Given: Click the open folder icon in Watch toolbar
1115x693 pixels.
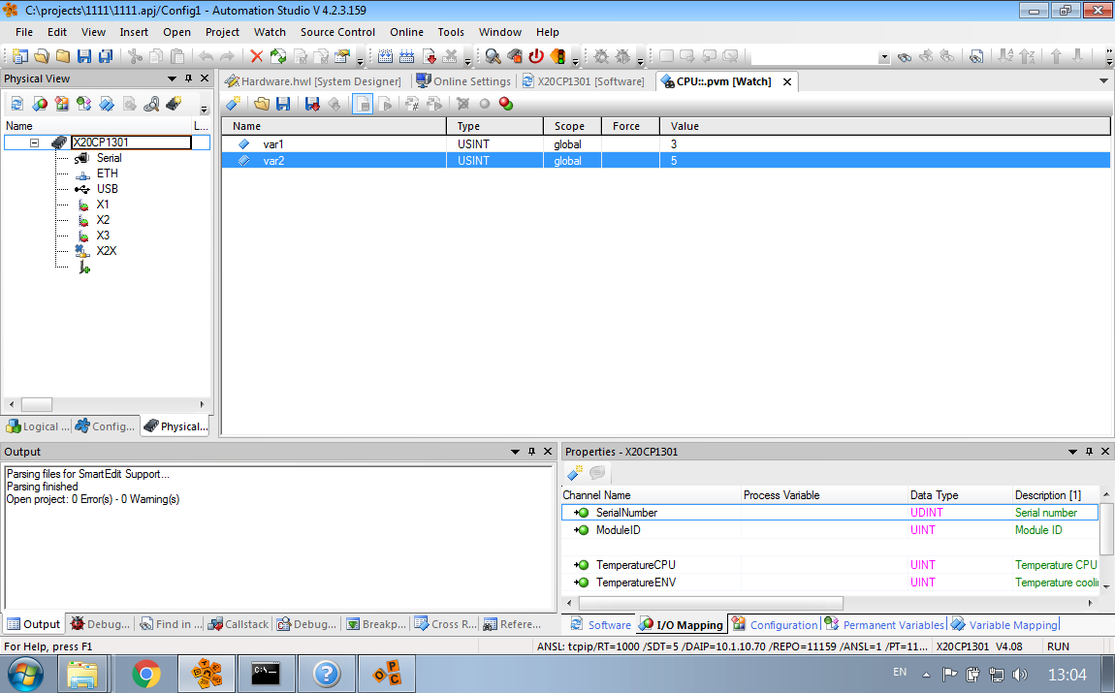Looking at the screenshot, I should (x=262, y=104).
